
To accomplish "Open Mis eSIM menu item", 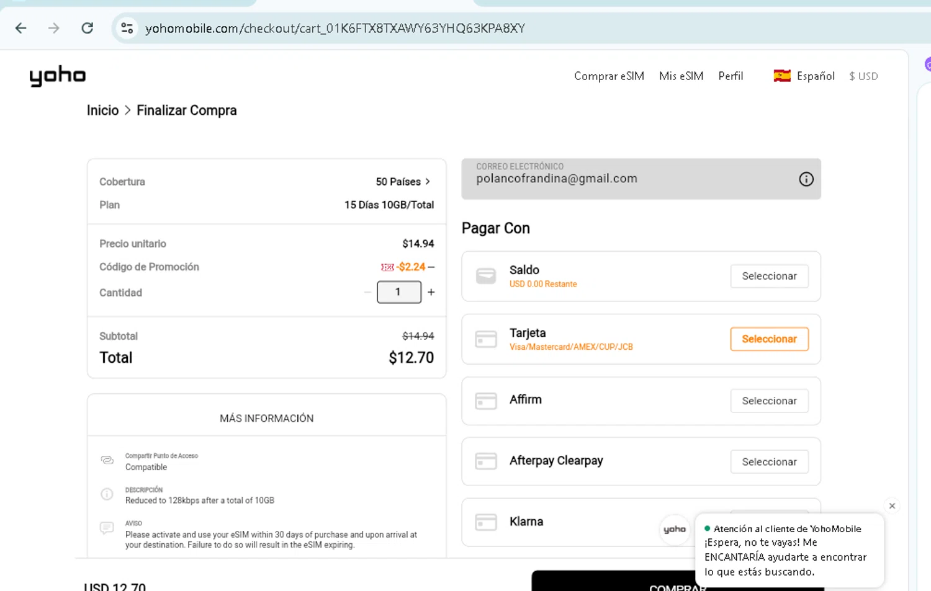I will pyautogui.click(x=681, y=76).
